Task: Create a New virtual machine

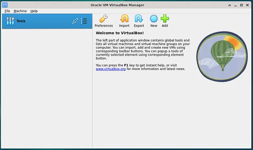Action: 154,21
